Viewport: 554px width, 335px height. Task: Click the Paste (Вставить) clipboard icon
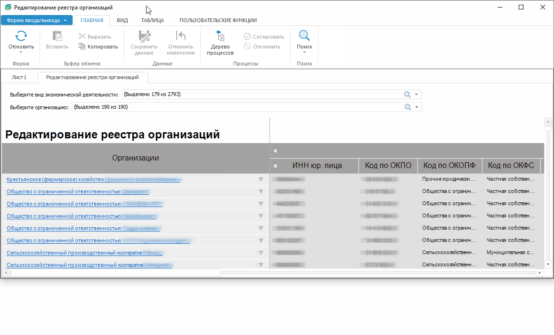pos(57,36)
